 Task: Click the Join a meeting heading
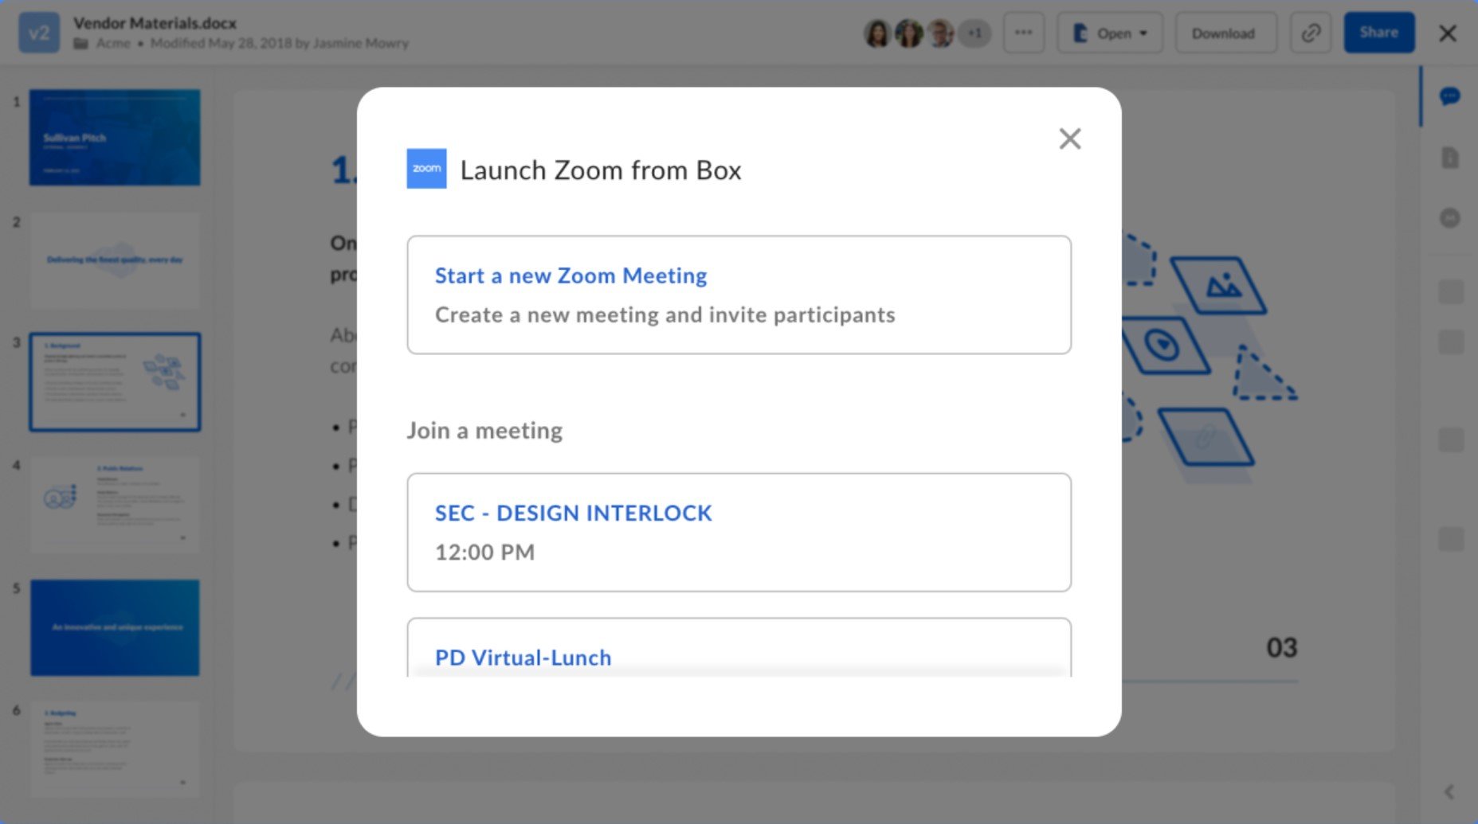coord(484,431)
